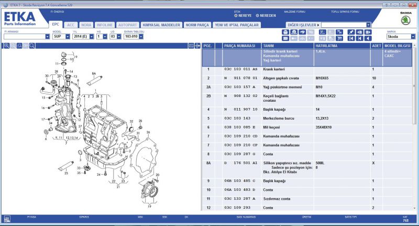Open the YENI VE IPTAL PARÇALAR tab

237,25
